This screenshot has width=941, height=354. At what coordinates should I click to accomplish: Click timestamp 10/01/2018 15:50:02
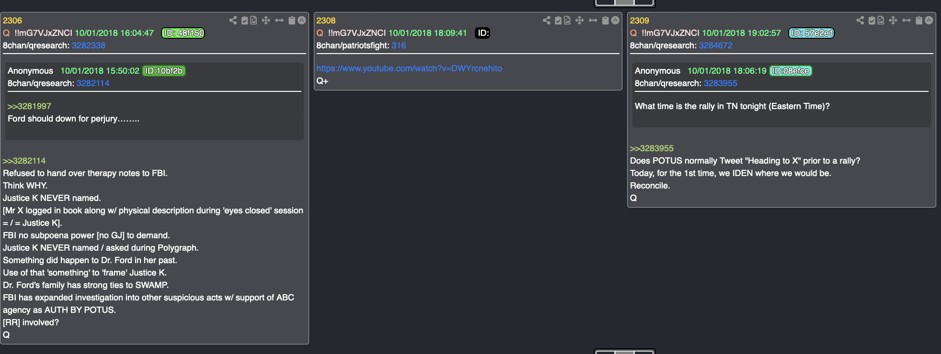[x=100, y=71]
